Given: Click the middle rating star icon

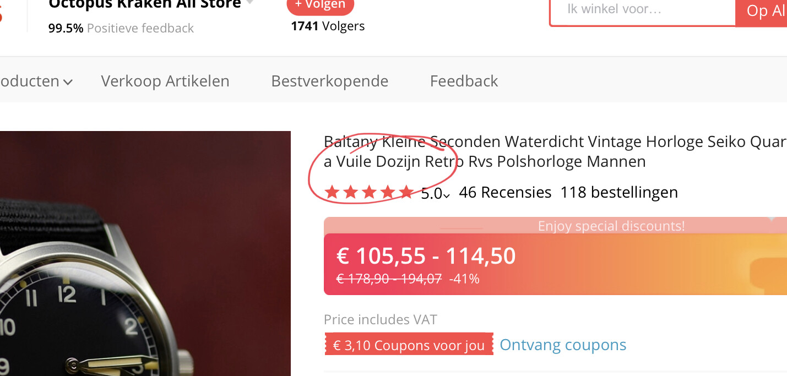Looking at the screenshot, I should click(x=369, y=192).
